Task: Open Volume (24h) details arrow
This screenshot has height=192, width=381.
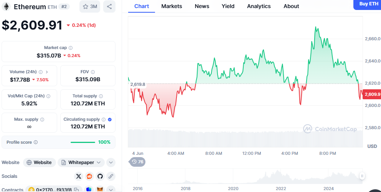Action: click(47, 72)
